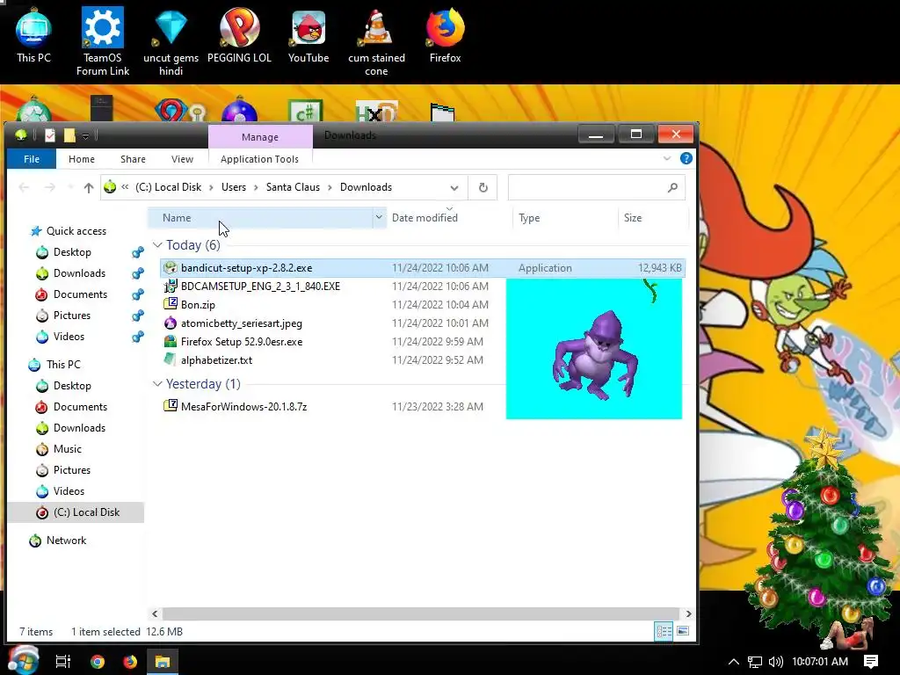Open This PC desktop icon
This screenshot has height=675, width=900.
33,37
